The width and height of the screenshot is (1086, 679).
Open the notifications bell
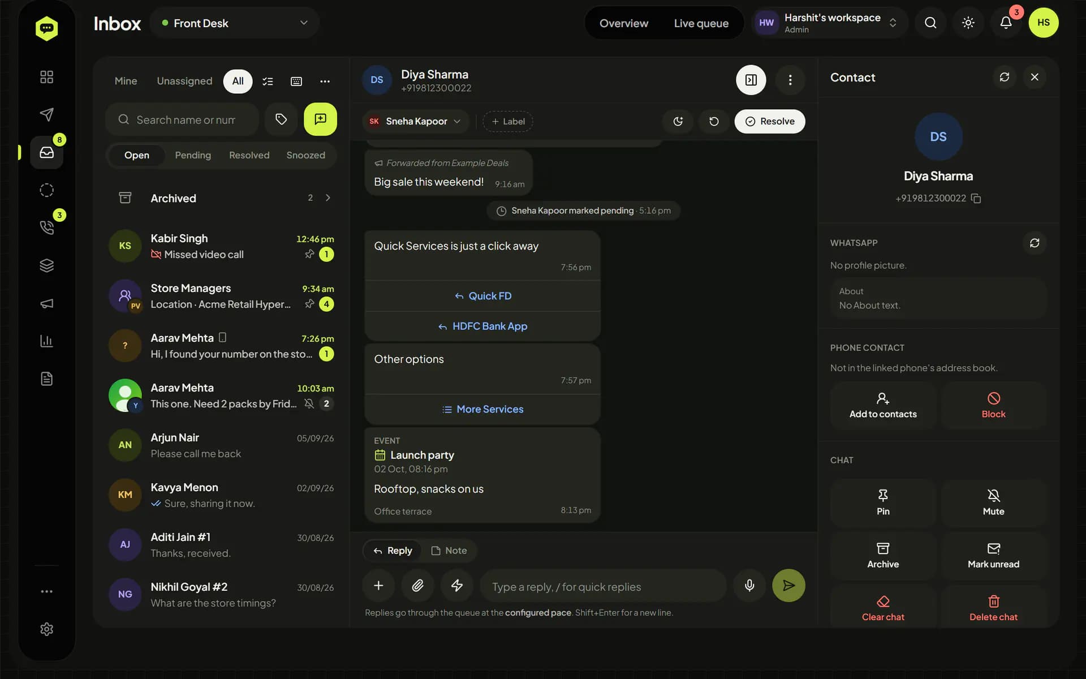click(1006, 23)
